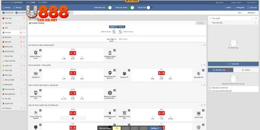This screenshot has height=130, width=260.
Task: Add Qingdao West Coast FC with plus icon
Action: 114,50
